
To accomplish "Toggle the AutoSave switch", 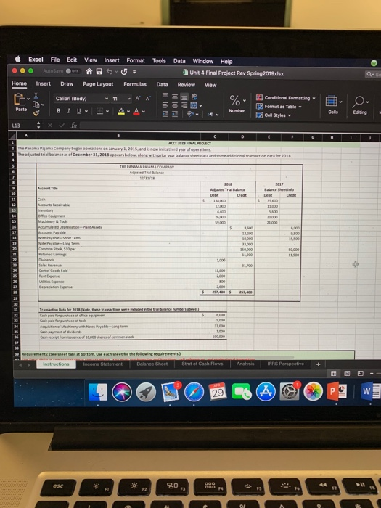I will tap(73, 71).
